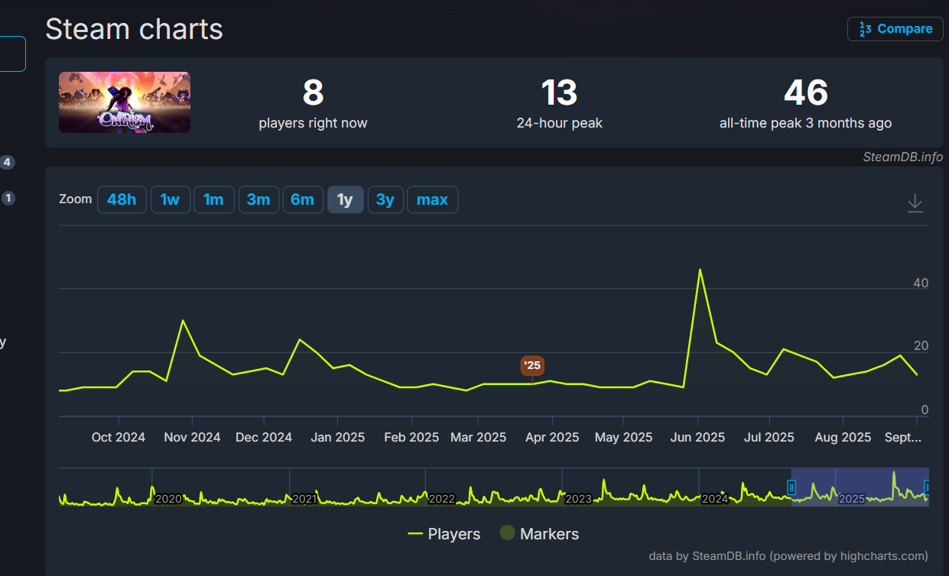Click the Zoom label text
This screenshot has width=949, height=576.
click(x=75, y=199)
